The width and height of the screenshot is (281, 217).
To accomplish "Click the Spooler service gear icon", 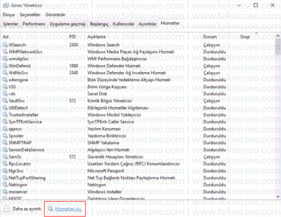I will (x=5, y=135).
